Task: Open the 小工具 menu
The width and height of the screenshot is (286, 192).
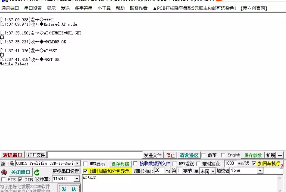Action: (104, 8)
